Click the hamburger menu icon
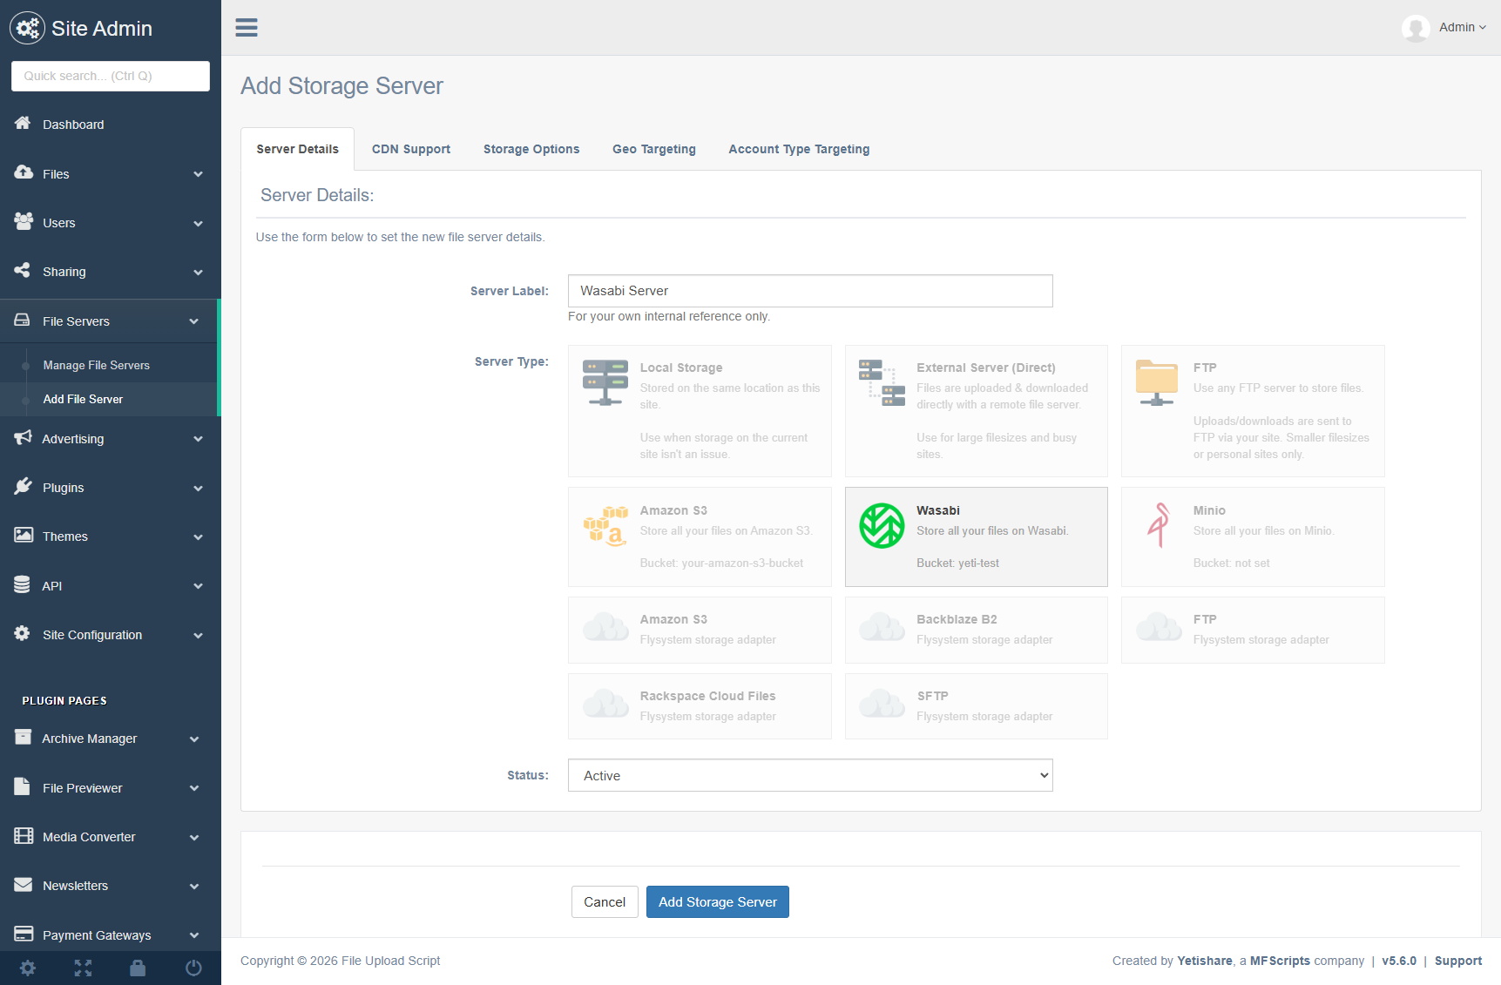Image resolution: width=1501 pixels, height=985 pixels. click(247, 28)
